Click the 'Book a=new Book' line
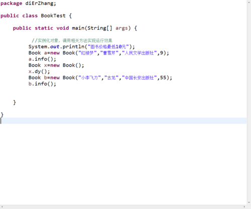This screenshot has width=251, height=209. coord(99,53)
